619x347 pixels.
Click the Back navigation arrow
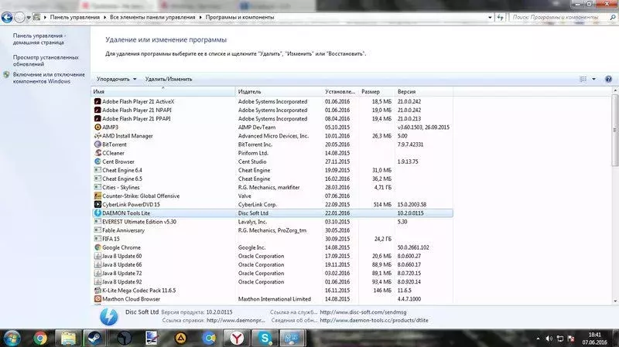click(7, 17)
